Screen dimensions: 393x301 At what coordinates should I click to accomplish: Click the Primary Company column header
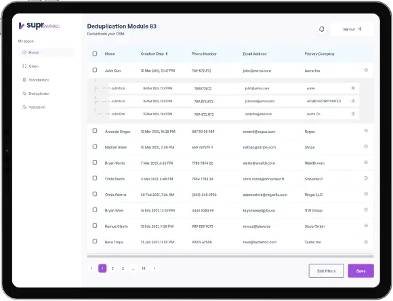[319, 54]
